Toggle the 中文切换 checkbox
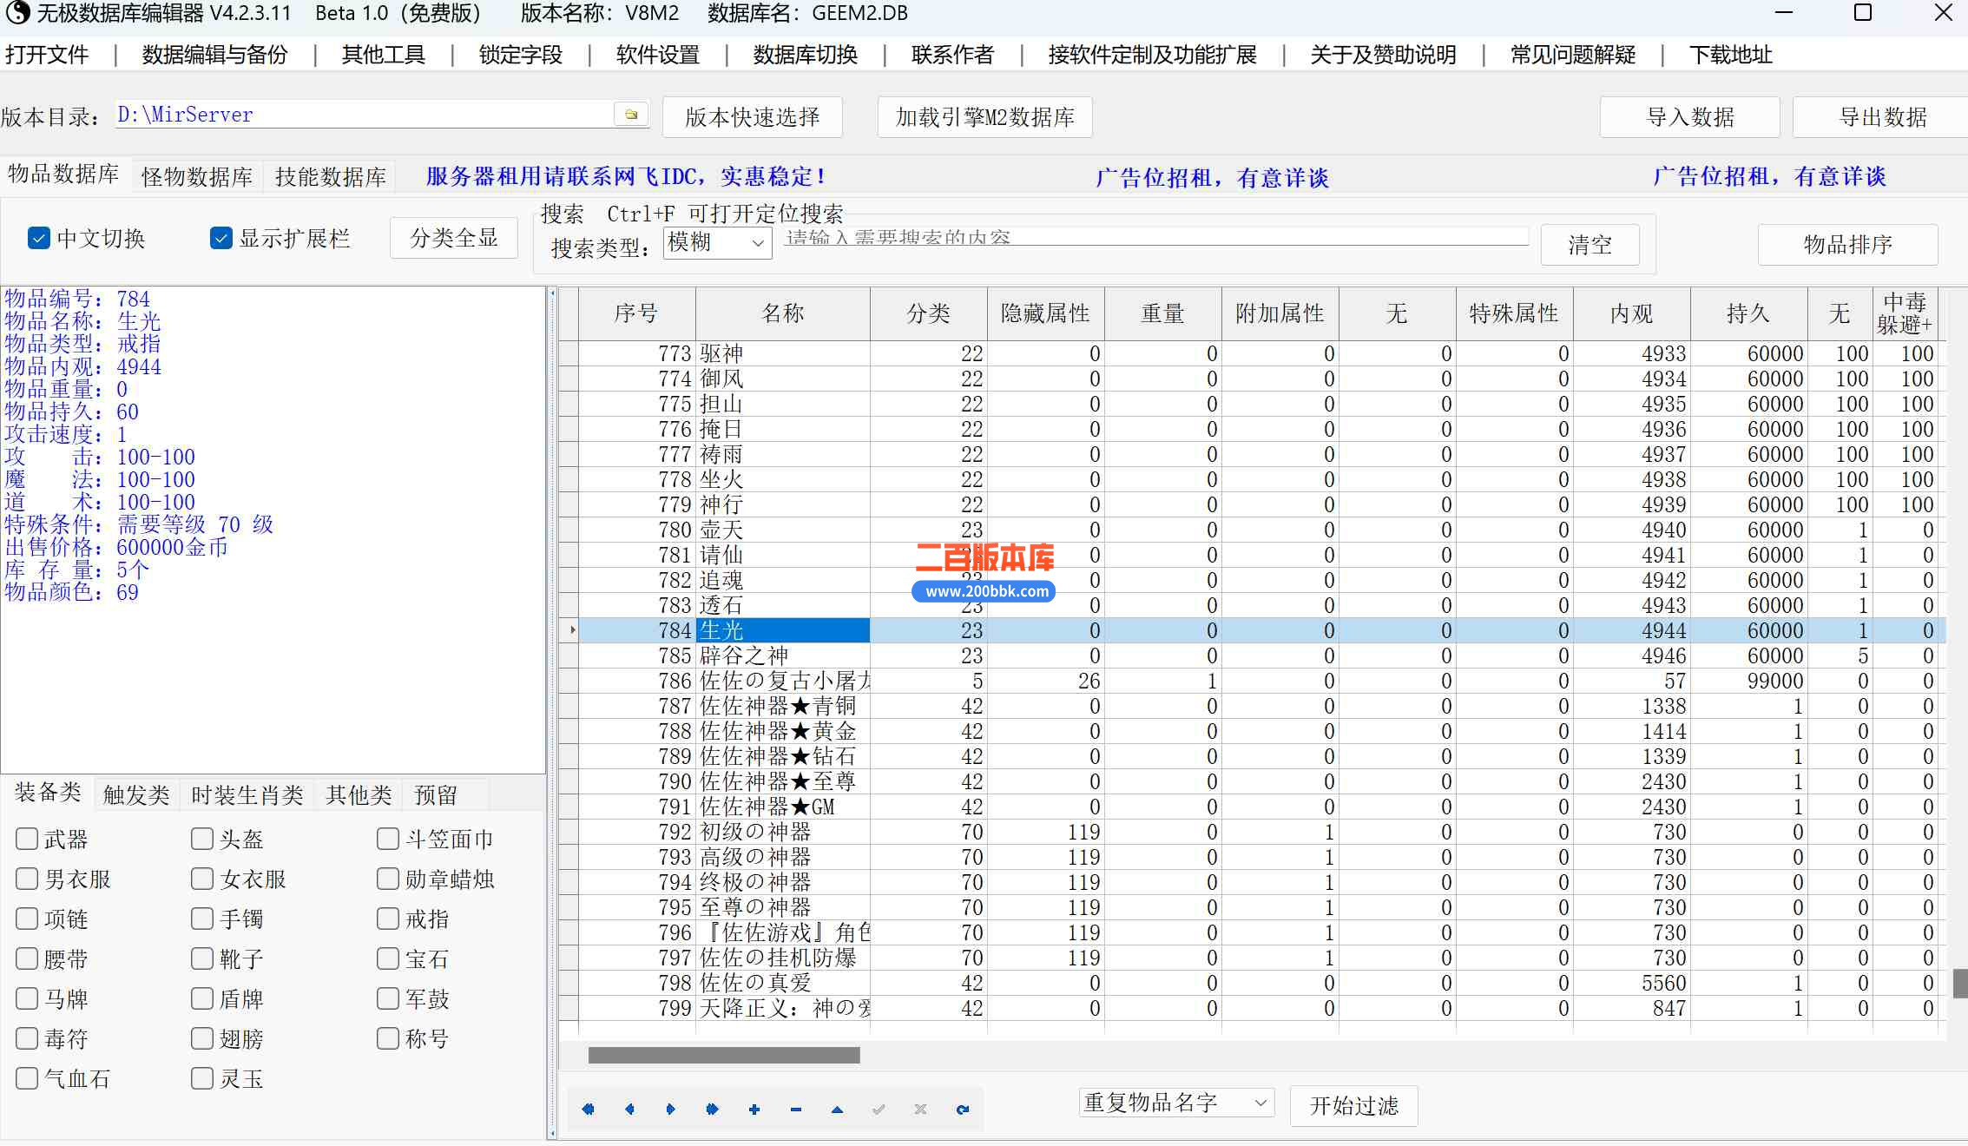The image size is (1968, 1146). (x=38, y=238)
